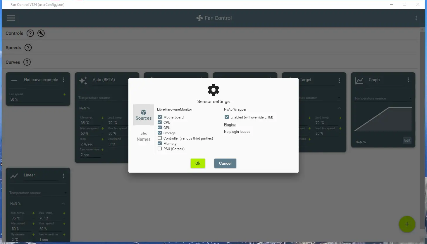Click the help icon next to Controls
Screen dimensions: 427x244
(x=30, y=33)
